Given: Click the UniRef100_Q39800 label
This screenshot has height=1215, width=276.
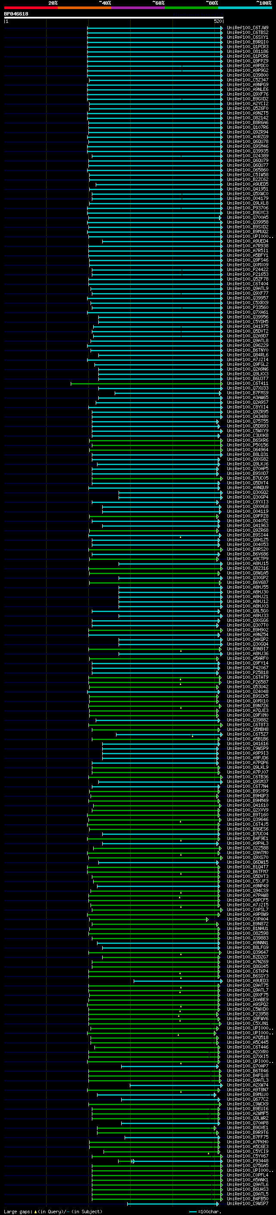Looking at the screenshot, I should pos(248,75).
